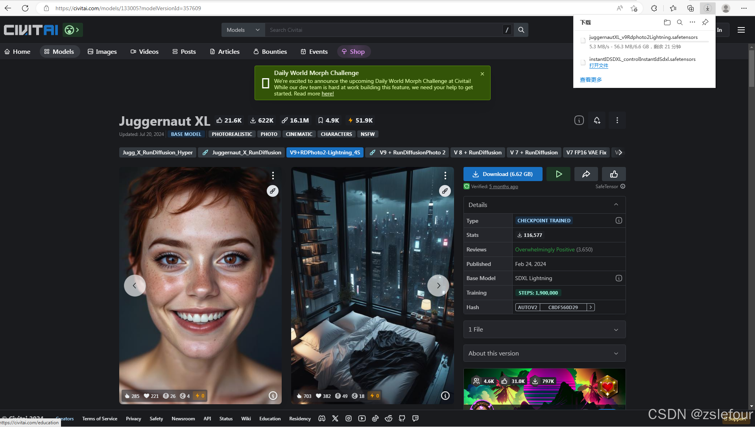Open the 'here!' challenge link
Image resolution: width=755 pixels, height=427 pixels.
[327, 93]
